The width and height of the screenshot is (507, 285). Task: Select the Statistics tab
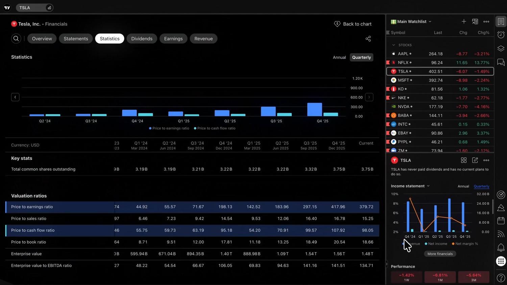[x=110, y=38]
